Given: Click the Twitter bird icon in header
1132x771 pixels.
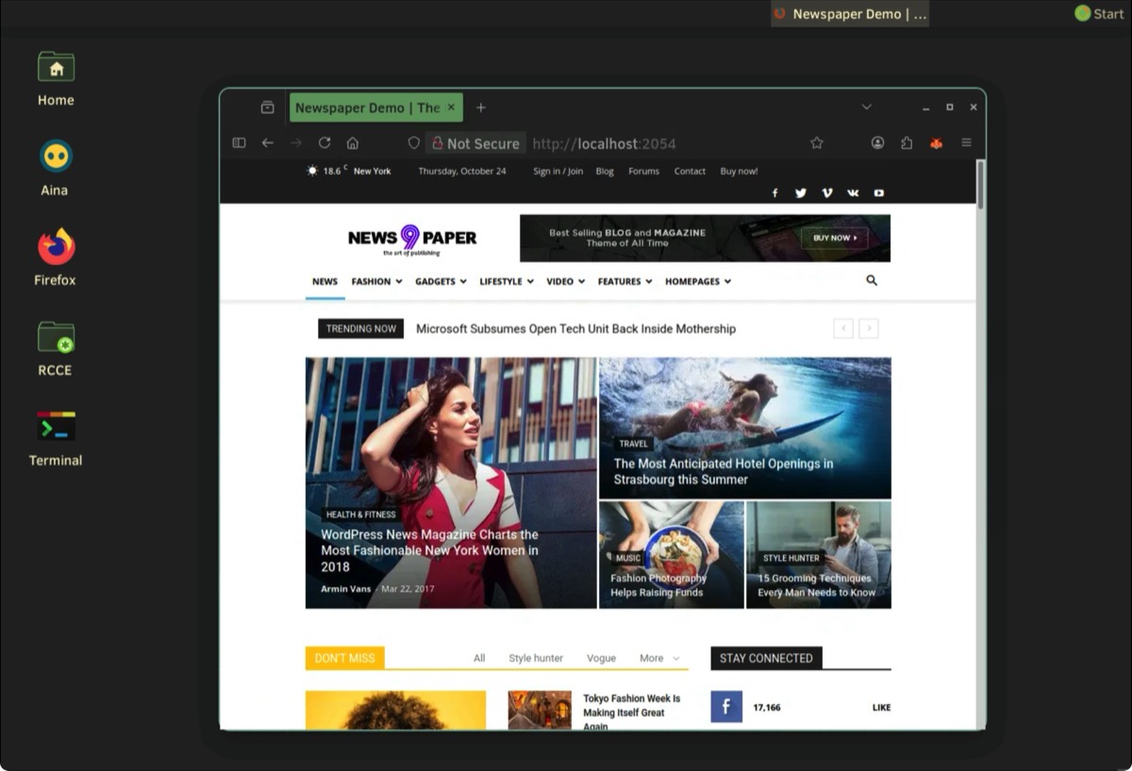Looking at the screenshot, I should pyautogui.click(x=801, y=193).
